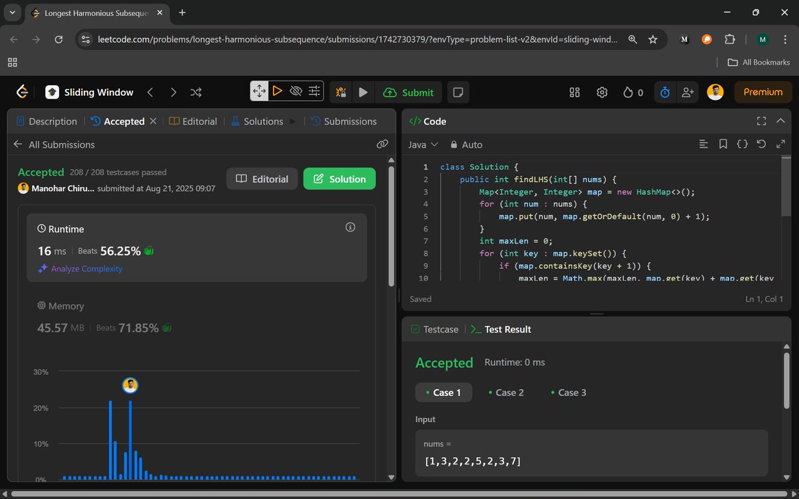Viewport: 799px width, 499px height.
Task: Expand the editor to fullscreen diagonal arrows
Action: click(781, 144)
